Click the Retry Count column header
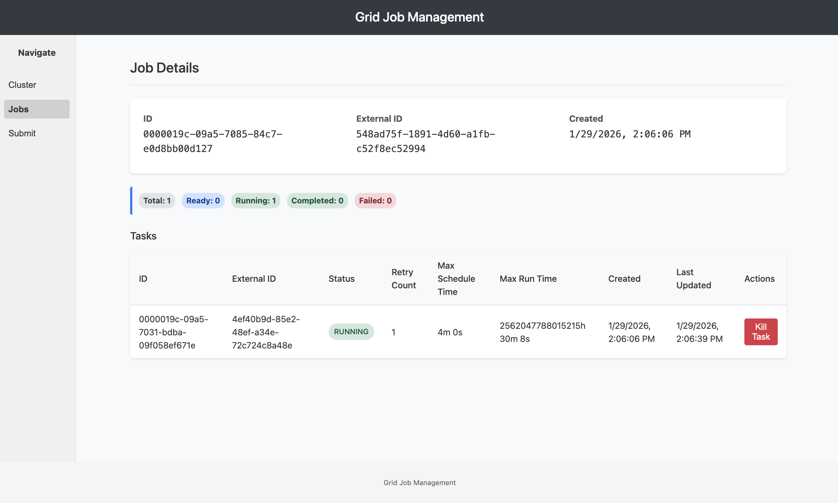This screenshot has height=503, width=838. [x=403, y=279]
